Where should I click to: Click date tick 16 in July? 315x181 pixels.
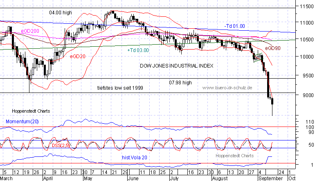coord(191,172)
